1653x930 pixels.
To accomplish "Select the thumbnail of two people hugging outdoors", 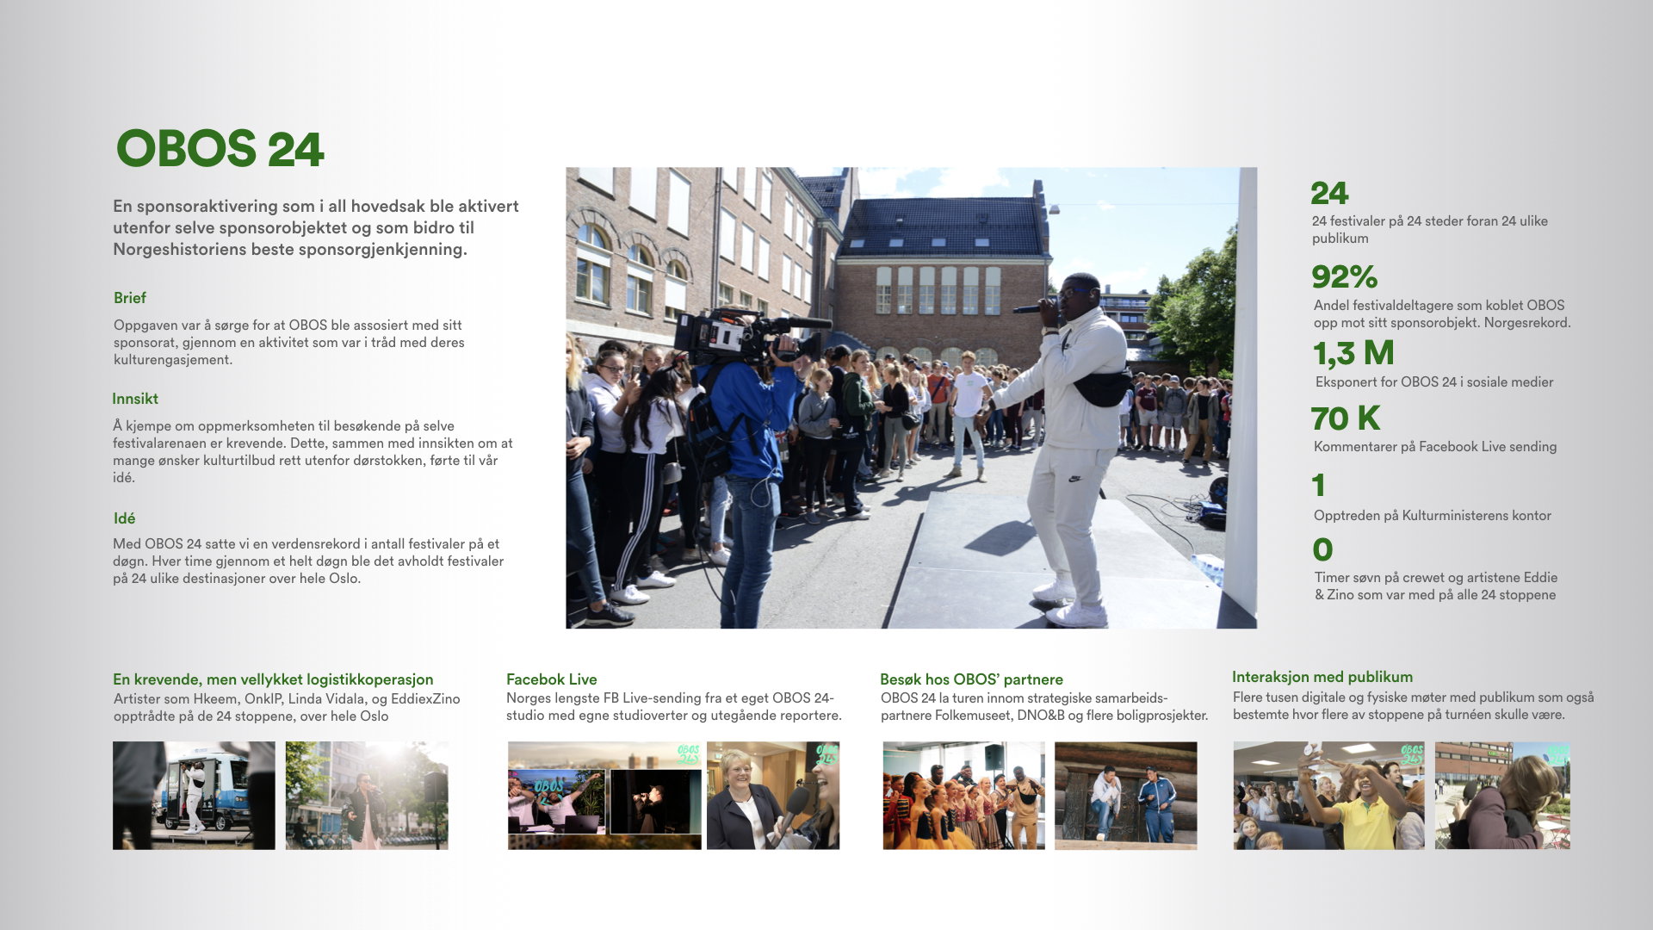I will 1502,796.
